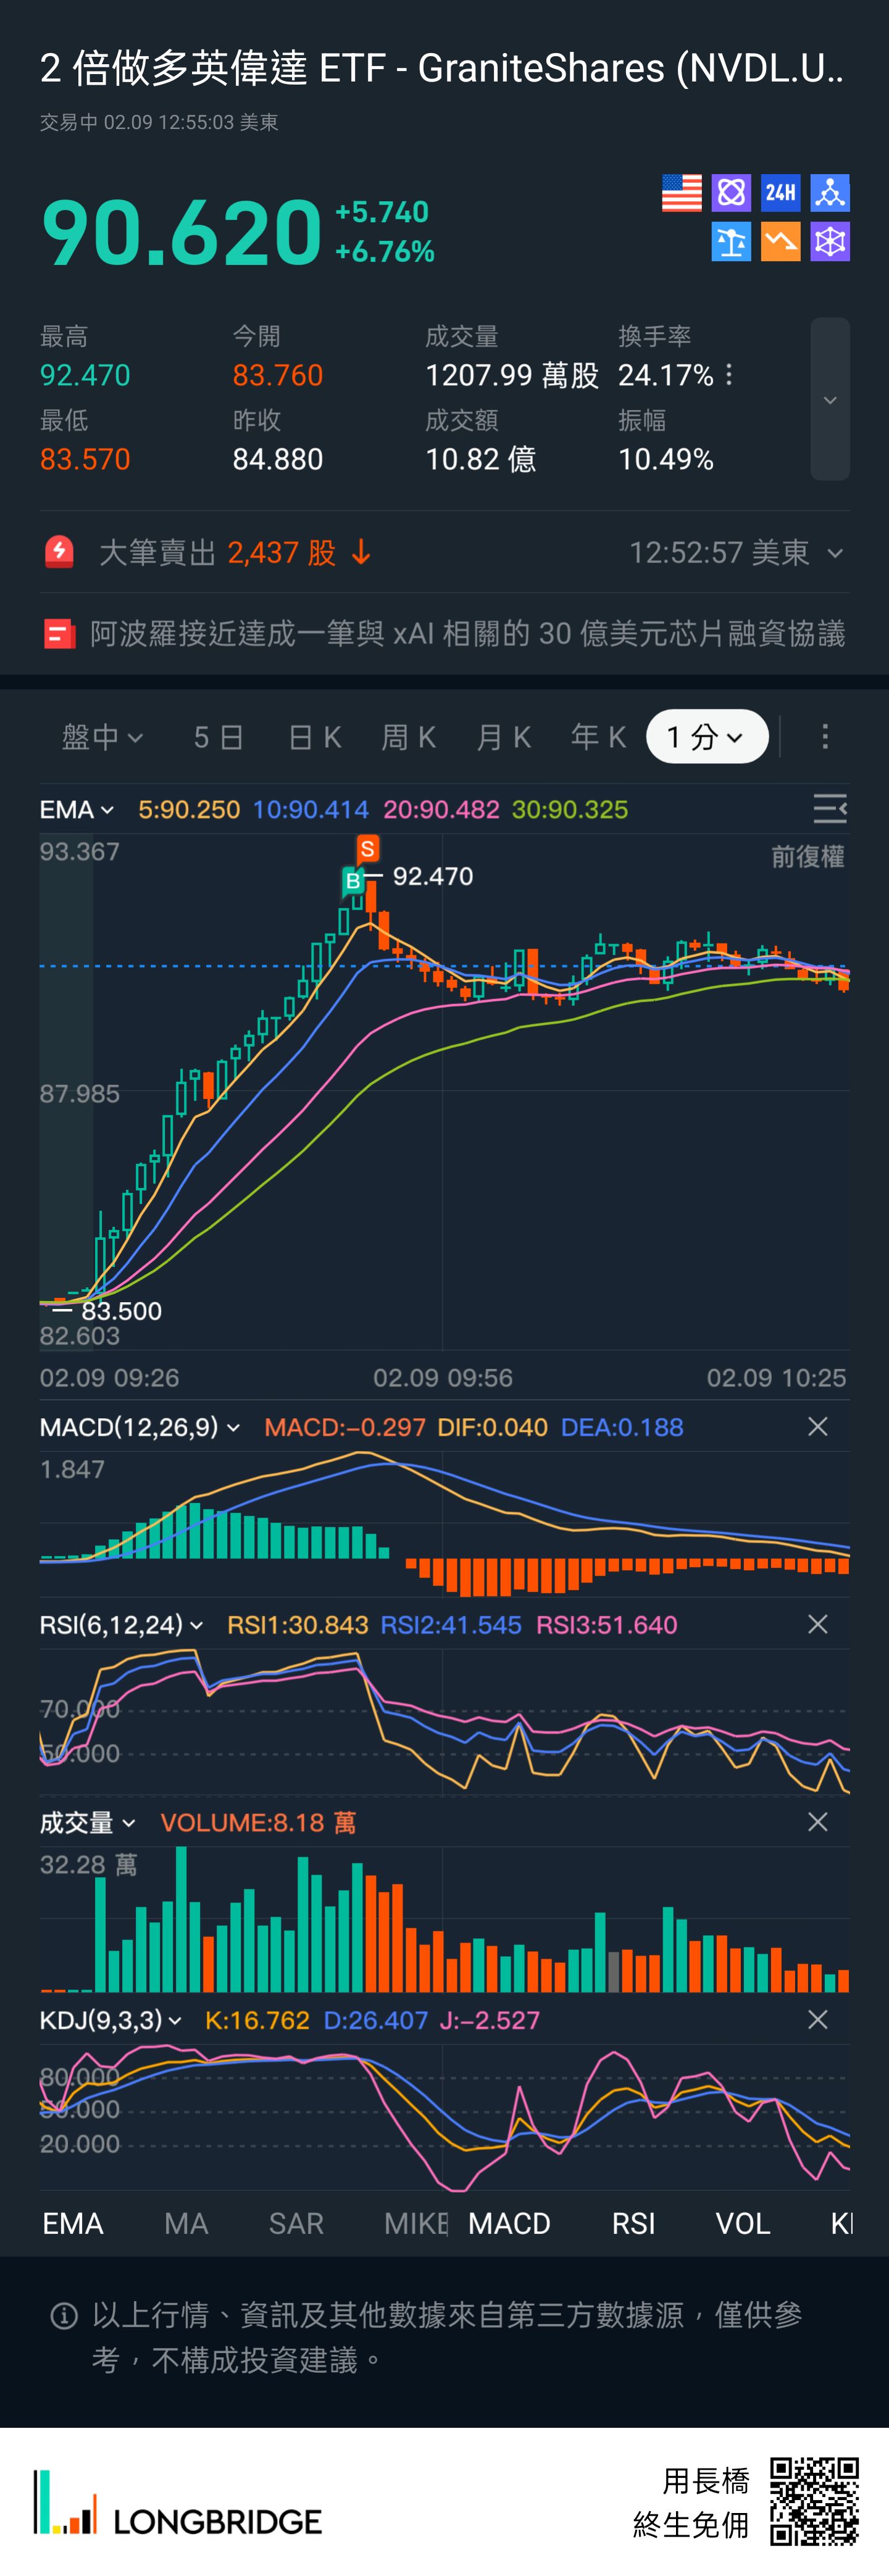Tap the blue 24H trading icon
This screenshot has height=2576, width=889.
pyautogui.click(x=780, y=193)
